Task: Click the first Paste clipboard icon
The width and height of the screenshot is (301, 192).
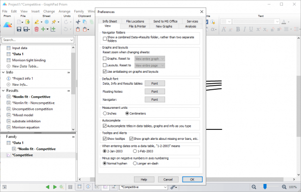Action: (78, 30)
